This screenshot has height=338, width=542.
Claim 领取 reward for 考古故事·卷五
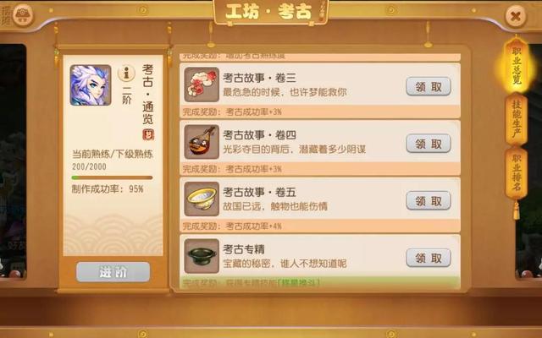(429, 201)
